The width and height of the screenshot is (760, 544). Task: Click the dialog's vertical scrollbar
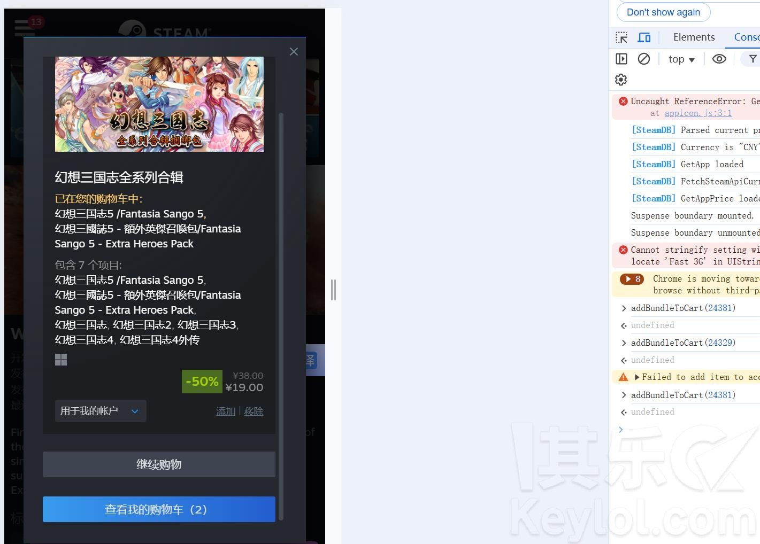click(281, 315)
